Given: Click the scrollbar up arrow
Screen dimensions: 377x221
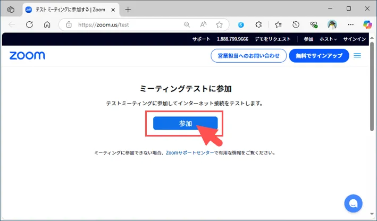Looking at the screenshot, I should [x=372, y=38].
